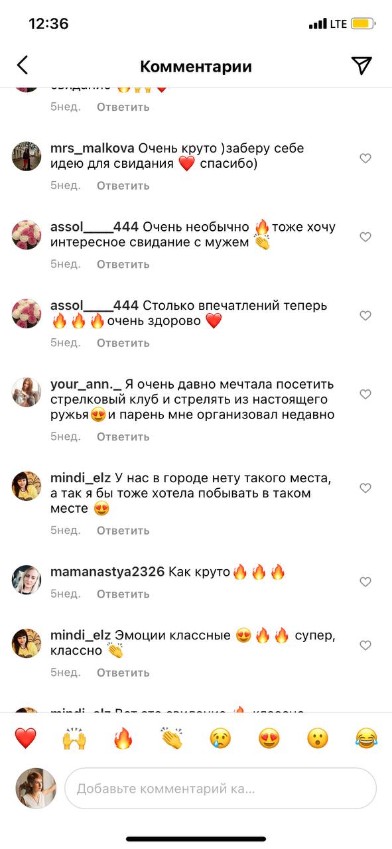Open the your_ann._ username link
Image resolution: width=392 pixels, height=849 pixels.
[x=86, y=385]
